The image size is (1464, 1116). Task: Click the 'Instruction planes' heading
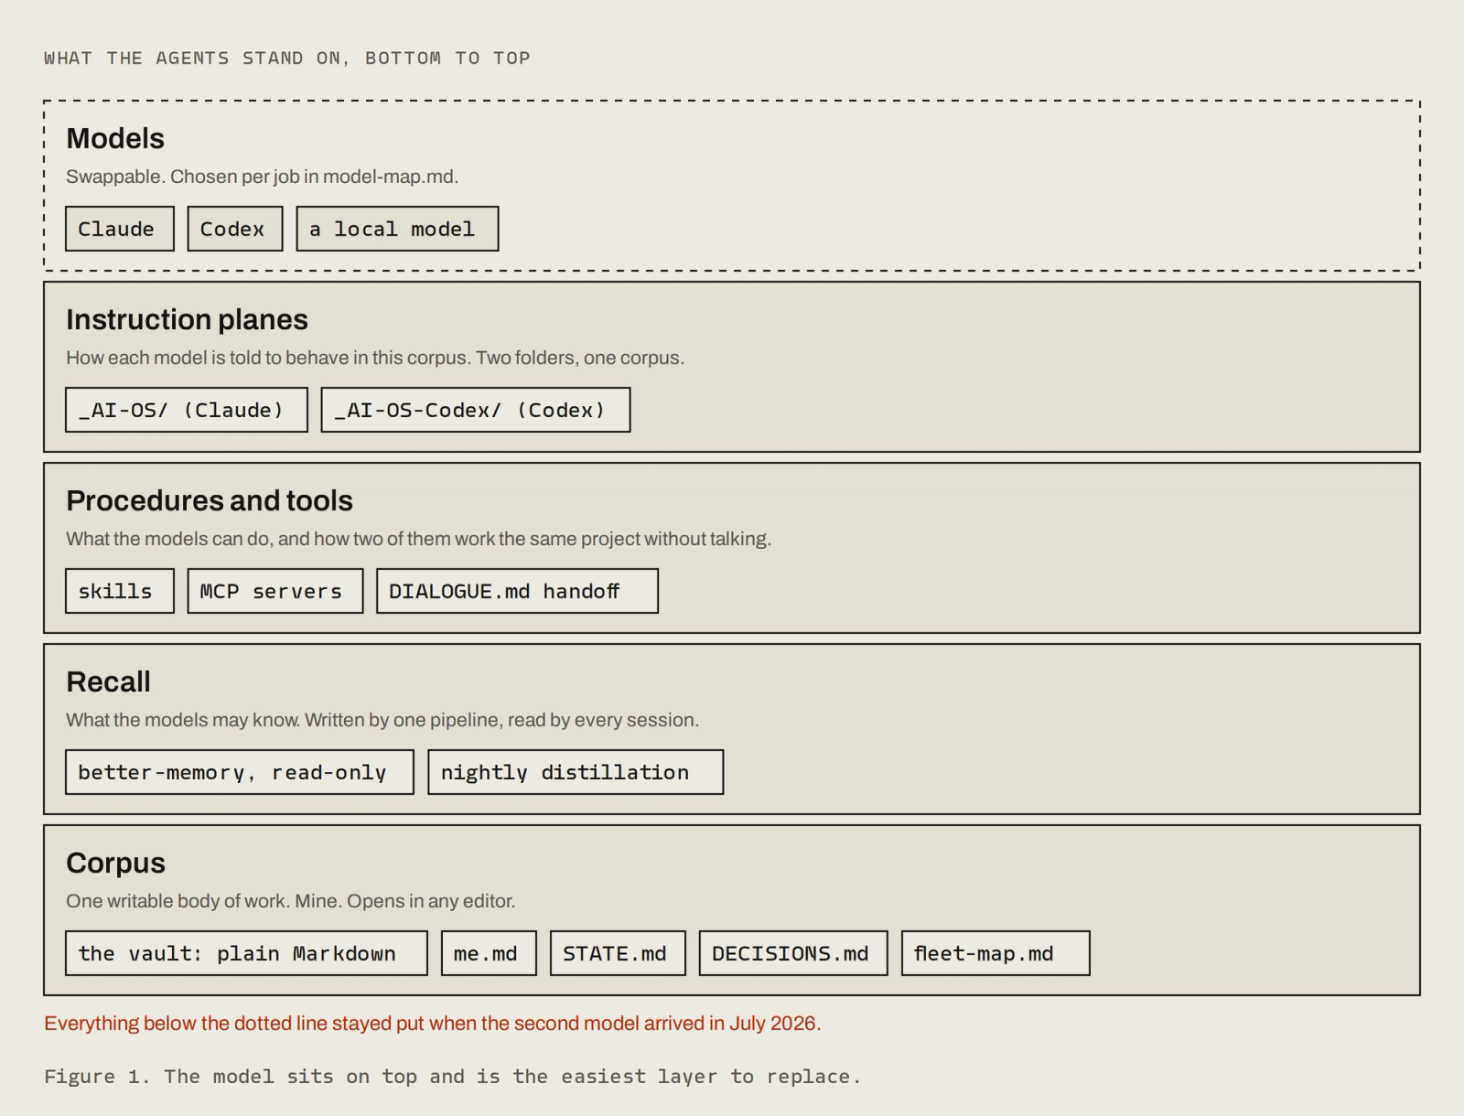pyautogui.click(x=187, y=319)
